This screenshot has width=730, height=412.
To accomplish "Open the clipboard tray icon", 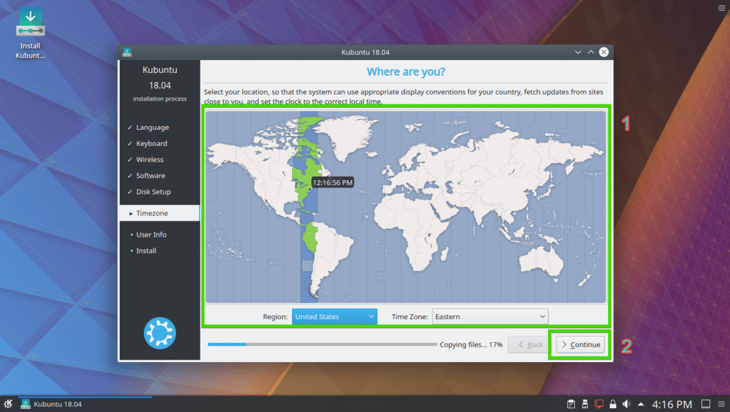I will click(571, 404).
